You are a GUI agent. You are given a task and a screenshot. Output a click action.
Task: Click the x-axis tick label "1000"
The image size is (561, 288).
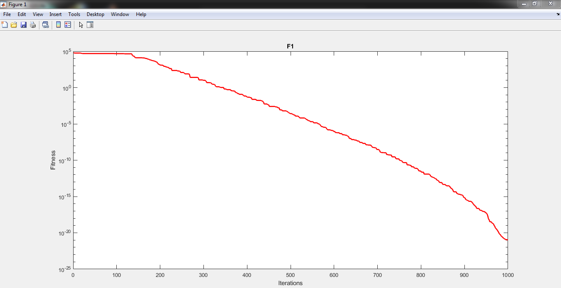point(508,275)
